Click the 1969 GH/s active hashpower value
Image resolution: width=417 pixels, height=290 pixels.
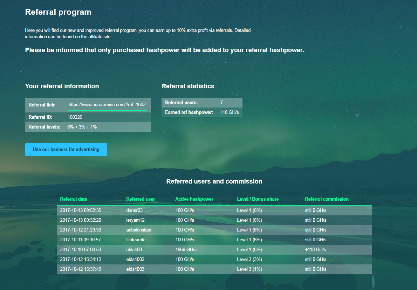[x=186, y=250]
